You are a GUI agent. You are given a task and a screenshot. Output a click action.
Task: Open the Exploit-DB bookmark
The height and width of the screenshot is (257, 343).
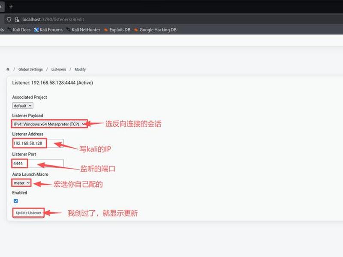pos(117,30)
